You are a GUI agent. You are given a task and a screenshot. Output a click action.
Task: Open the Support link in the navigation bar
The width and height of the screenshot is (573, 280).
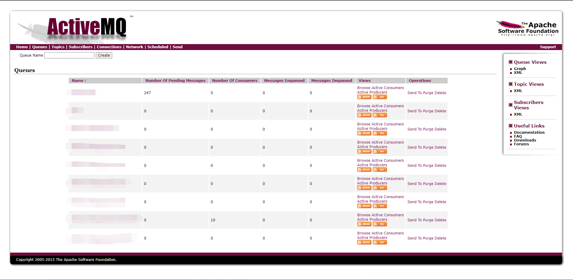coord(548,47)
